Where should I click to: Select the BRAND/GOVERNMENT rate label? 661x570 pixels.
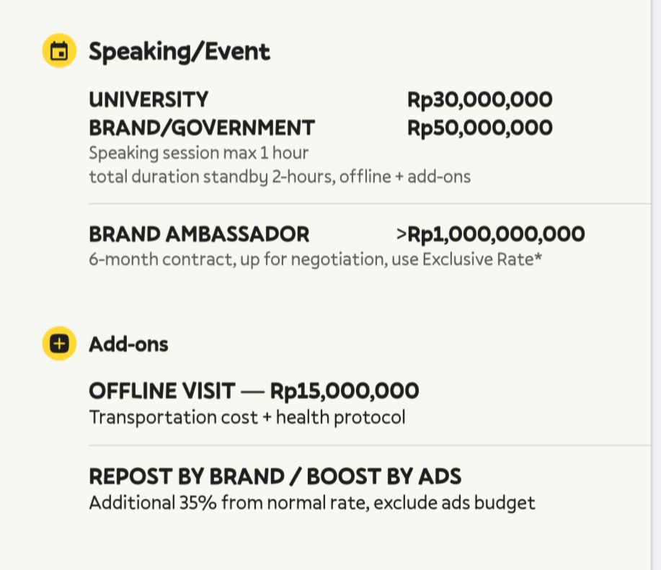click(x=202, y=128)
